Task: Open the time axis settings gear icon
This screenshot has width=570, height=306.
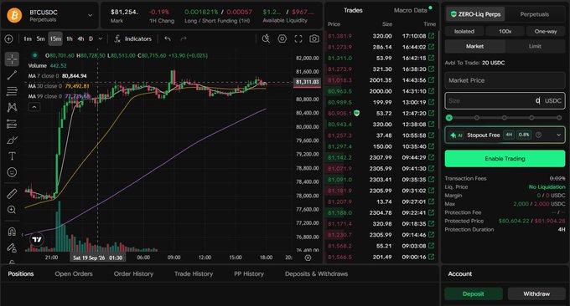Action: point(308,258)
